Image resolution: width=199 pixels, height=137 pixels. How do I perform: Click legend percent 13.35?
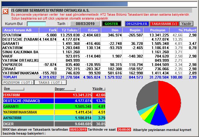[x=101, y=101]
